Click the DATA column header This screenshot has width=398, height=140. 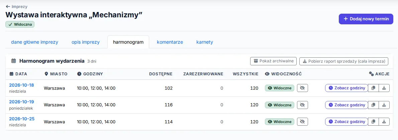[x=18, y=74]
